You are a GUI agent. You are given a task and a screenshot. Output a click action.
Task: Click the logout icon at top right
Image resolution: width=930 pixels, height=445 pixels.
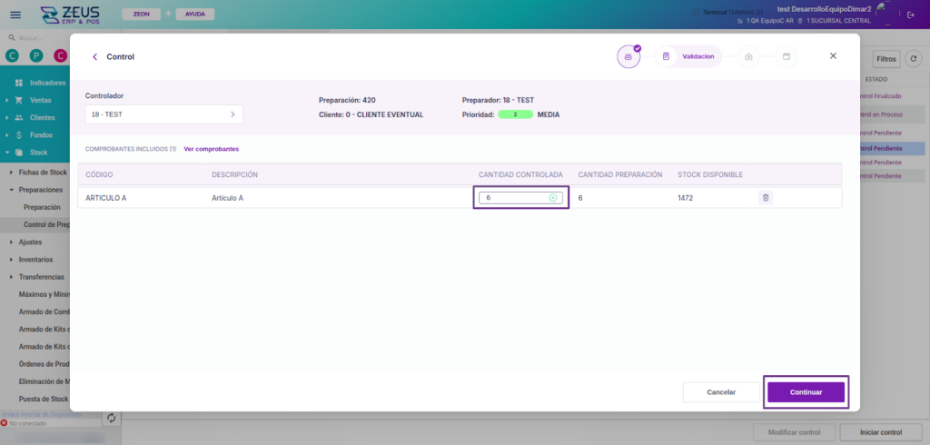pyautogui.click(x=911, y=15)
